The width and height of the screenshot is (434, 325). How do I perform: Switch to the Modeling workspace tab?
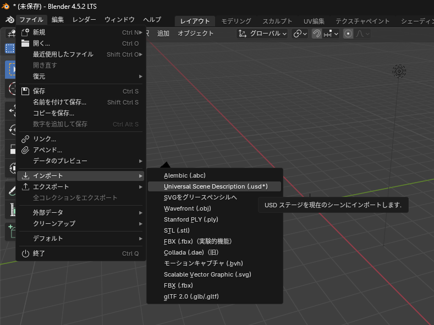tap(236, 21)
